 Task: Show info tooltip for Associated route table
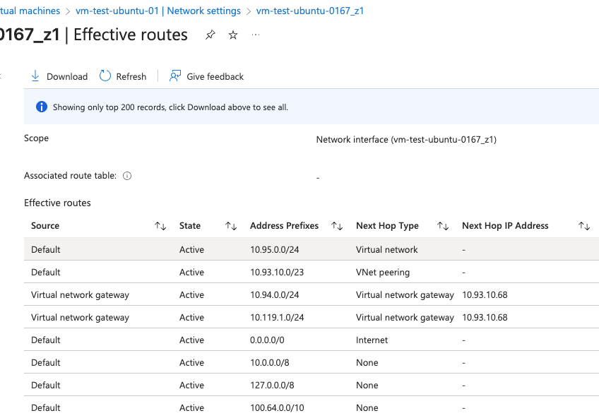click(127, 176)
